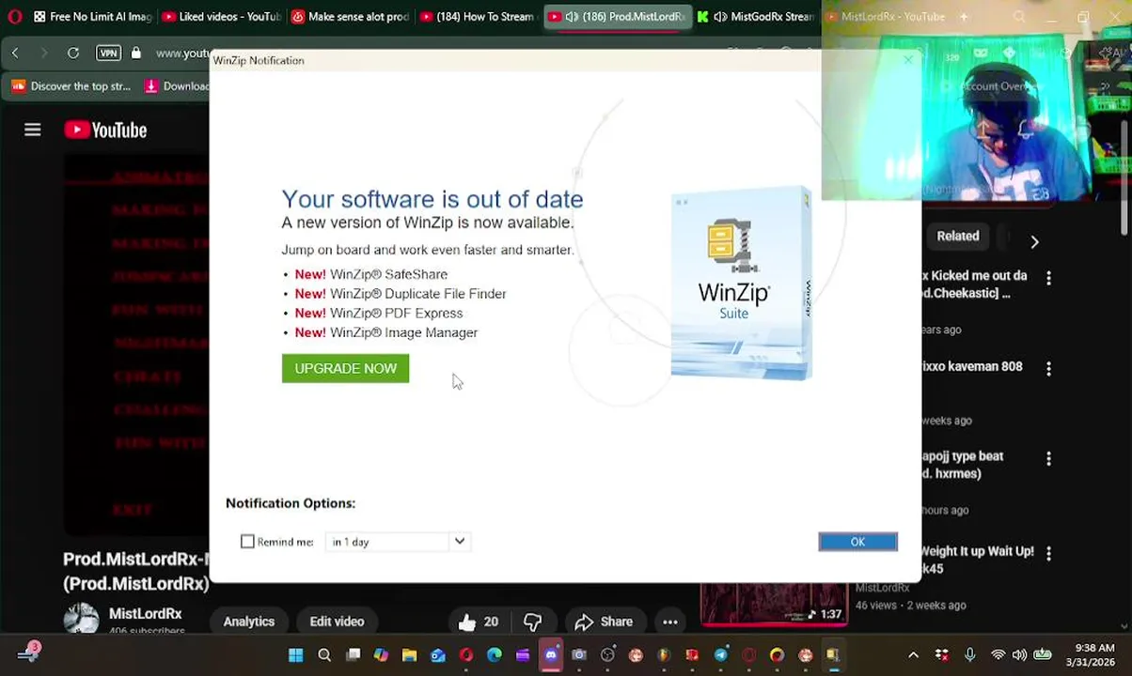Open options for 'Weight it up Wait Up!' video
Screen dimensions: 1132x676
click(x=1048, y=554)
